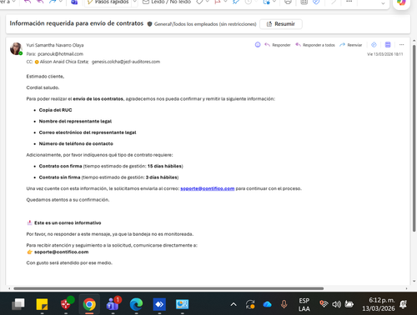Click the microphone tray icon
This screenshot has height=315, width=417.
click(x=284, y=304)
